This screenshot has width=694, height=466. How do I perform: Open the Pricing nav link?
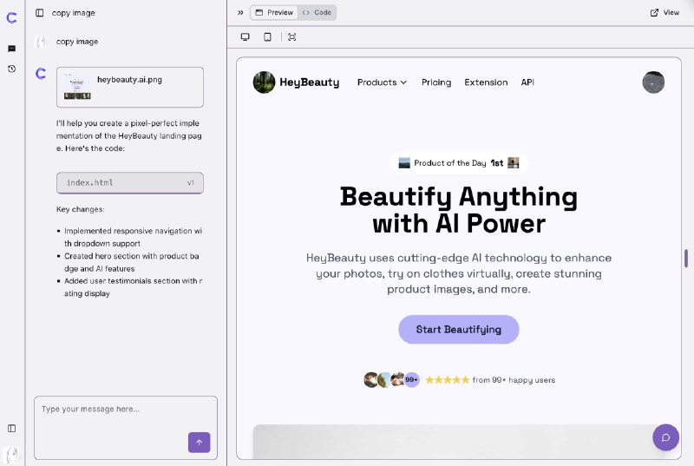pos(436,82)
